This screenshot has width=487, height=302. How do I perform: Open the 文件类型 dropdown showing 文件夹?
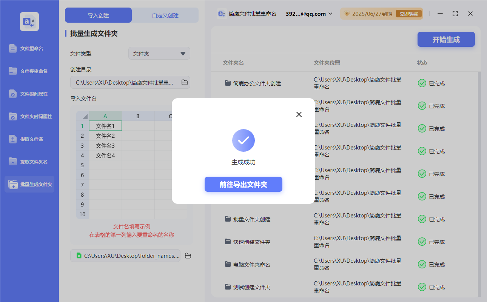tap(159, 53)
